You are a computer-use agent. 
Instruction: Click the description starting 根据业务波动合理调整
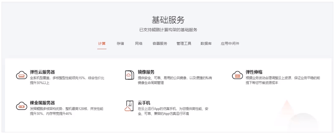coord(283,80)
